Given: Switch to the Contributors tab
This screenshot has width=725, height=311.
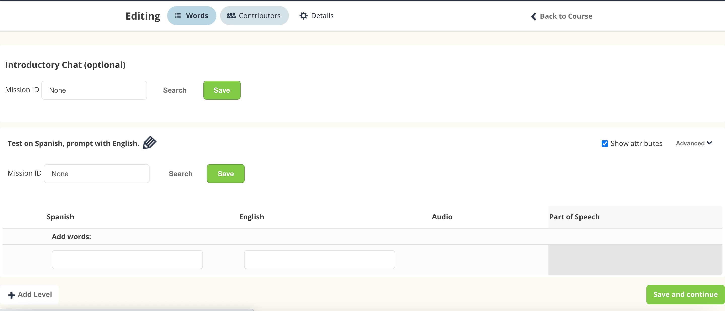Looking at the screenshot, I should tap(254, 16).
